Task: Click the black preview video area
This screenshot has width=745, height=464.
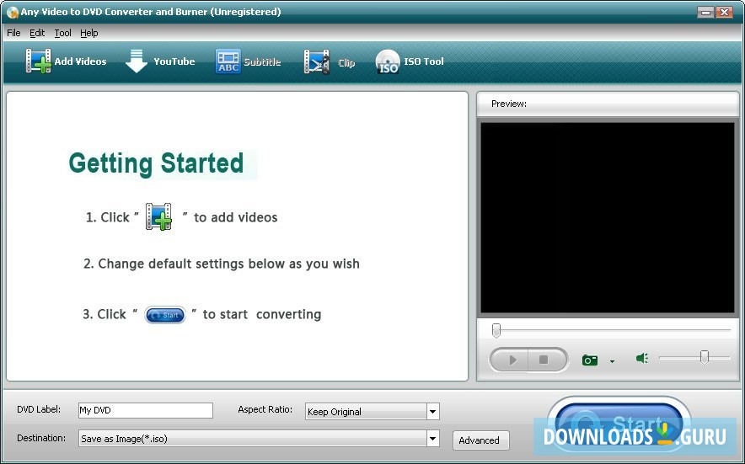Action: [608, 217]
